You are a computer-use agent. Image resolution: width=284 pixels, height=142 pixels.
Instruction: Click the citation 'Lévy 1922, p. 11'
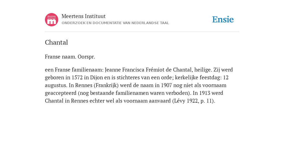tap(194, 101)
